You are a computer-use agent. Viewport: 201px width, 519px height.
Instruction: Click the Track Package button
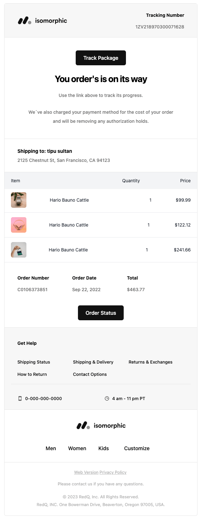pos(100,58)
